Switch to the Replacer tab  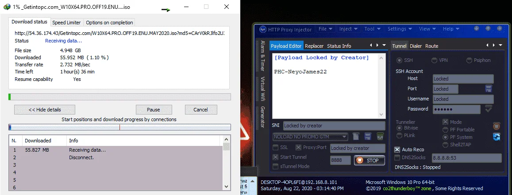(314, 46)
